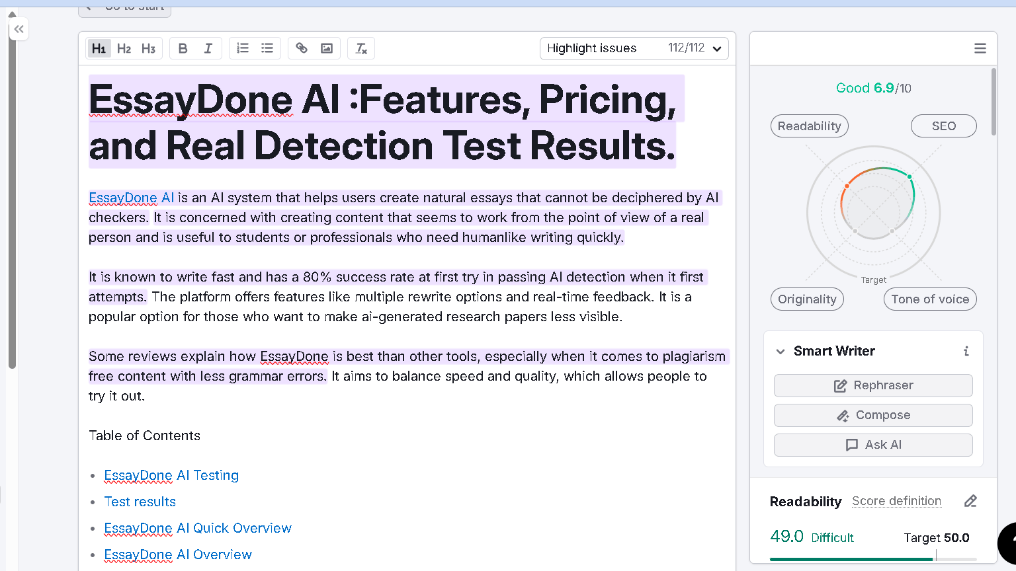This screenshot has width=1016, height=571.
Task: Insert a hyperlink using the link icon
Action: pyautogui.click(x=302, y=48)
